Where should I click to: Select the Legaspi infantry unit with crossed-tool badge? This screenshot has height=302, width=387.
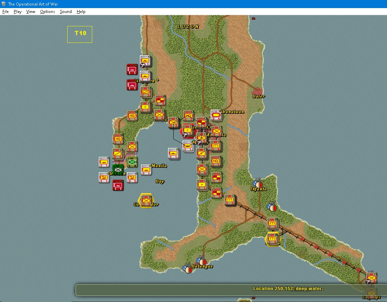pyautogui.click(x=372, y=278)
